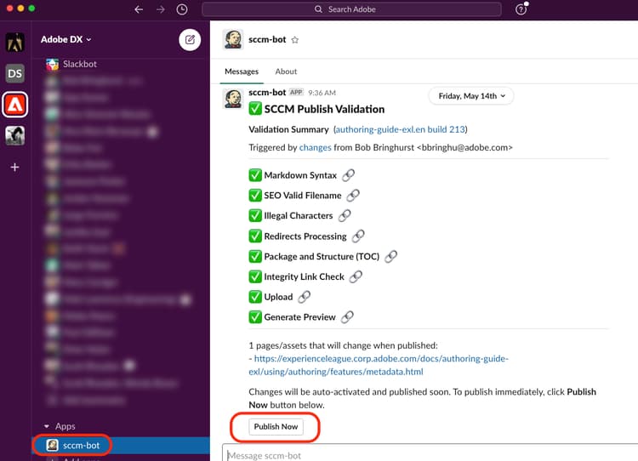This screenshot has height=461, width=638.
Task: Click Markdown Syntax text
Action: [x=300, y=175]
